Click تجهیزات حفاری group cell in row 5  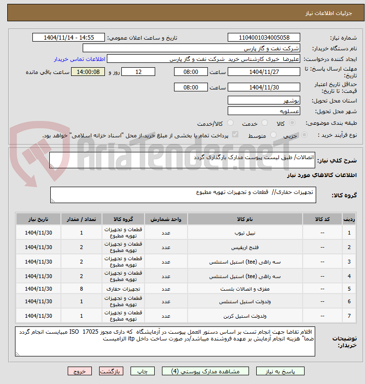point(123,289)
